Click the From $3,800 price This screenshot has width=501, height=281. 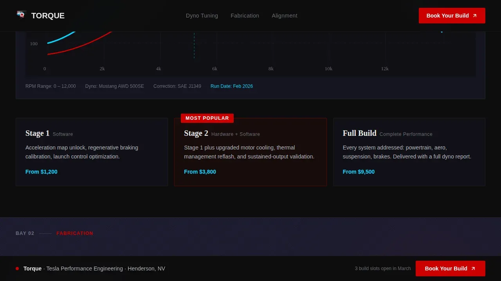200,172
